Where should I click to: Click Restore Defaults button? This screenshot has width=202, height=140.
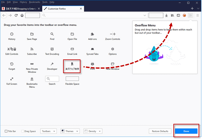point(160,131)
